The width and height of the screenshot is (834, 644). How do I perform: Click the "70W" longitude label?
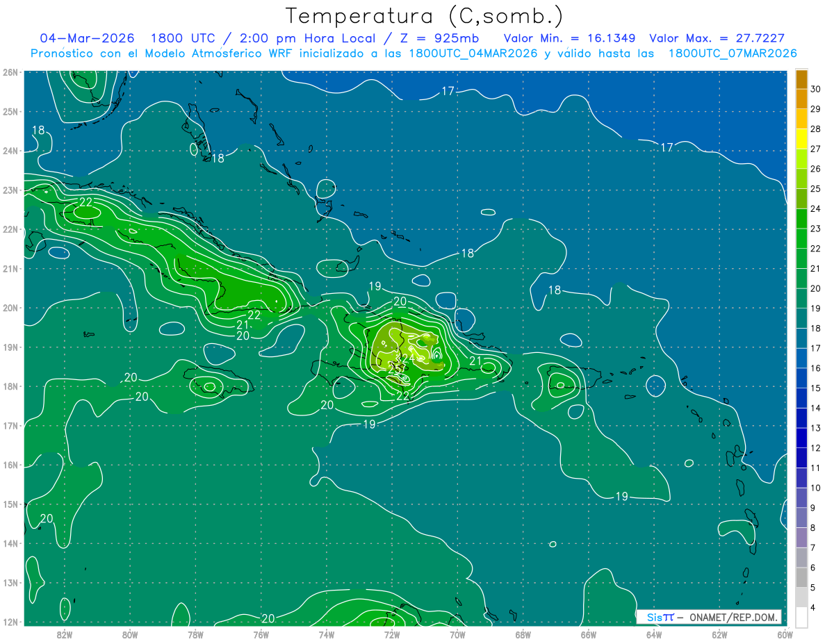pyautogui.click(x=457, y=634)
